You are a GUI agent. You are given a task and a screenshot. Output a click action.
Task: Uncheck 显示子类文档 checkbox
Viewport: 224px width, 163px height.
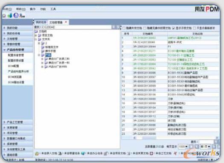[174, 28]
